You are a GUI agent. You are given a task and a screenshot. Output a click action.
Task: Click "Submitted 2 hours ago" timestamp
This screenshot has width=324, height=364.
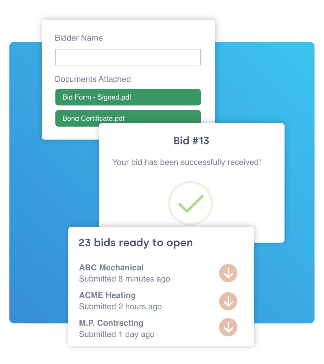[120, 307]
